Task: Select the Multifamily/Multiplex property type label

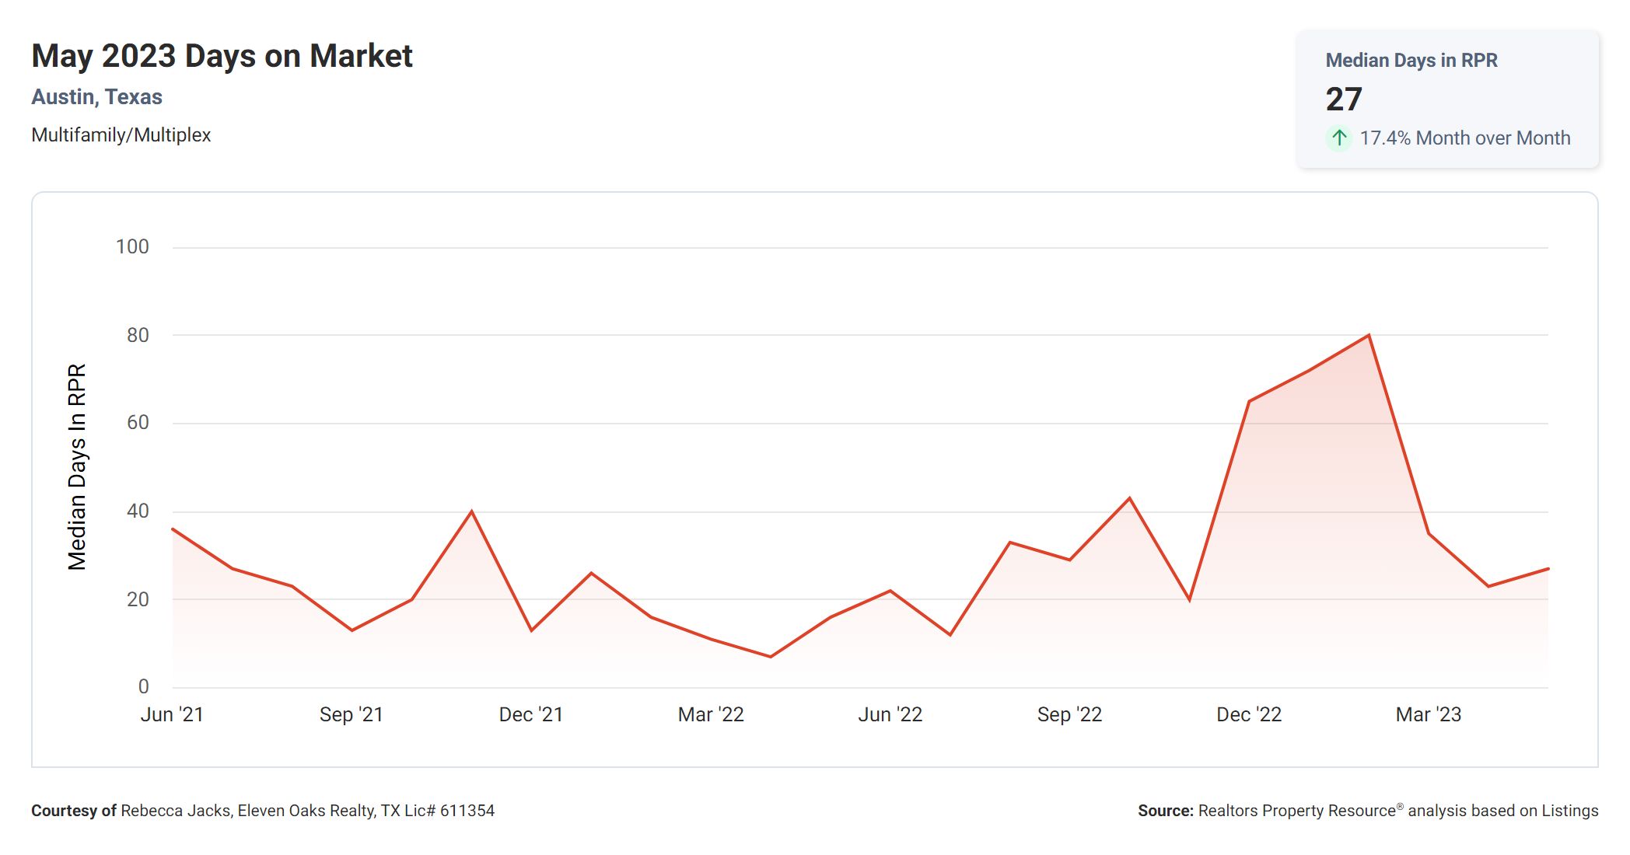Action: (x=121, y=135)
